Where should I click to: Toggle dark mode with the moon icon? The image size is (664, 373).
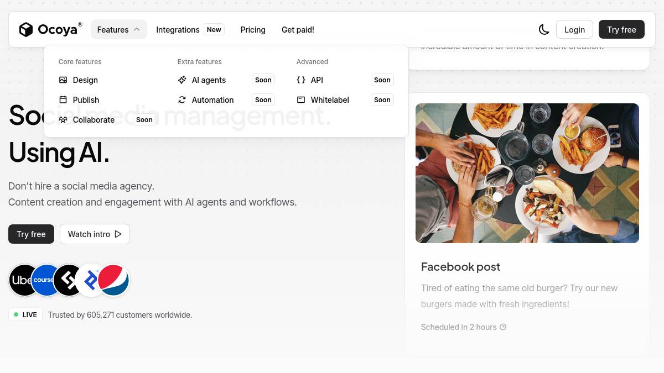(544, 29)
